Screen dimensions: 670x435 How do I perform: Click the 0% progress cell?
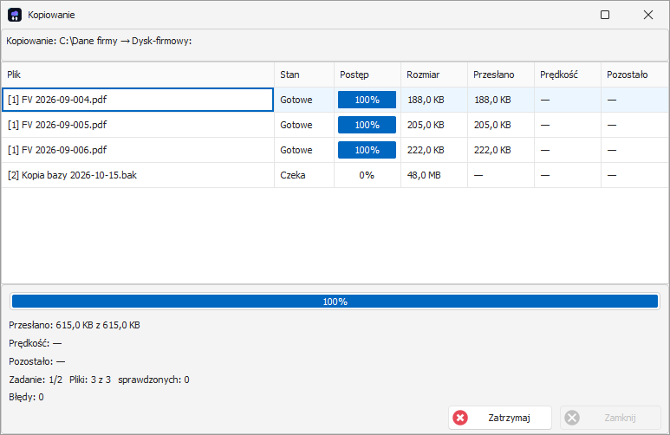point(367,175)
